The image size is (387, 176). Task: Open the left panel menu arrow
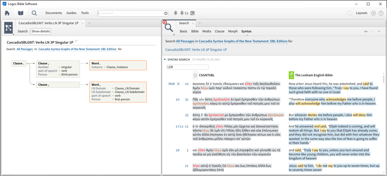pos(13,34)
